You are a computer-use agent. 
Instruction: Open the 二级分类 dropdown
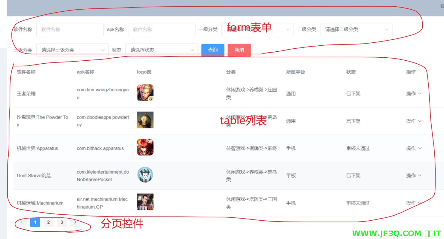point(356,29)
